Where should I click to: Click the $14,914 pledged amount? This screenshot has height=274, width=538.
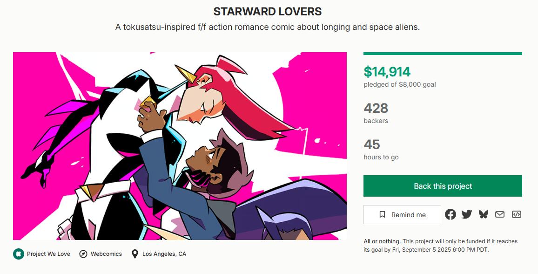[x=387, y=72]
